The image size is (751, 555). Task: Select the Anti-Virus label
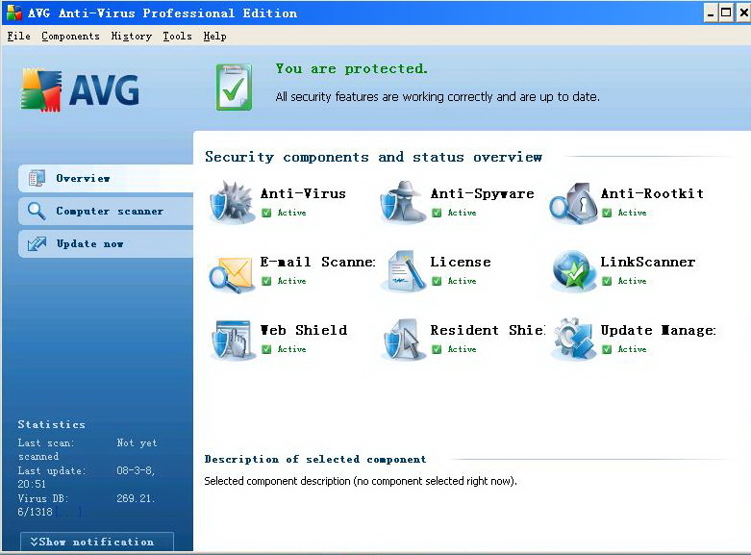click(303, 193)
